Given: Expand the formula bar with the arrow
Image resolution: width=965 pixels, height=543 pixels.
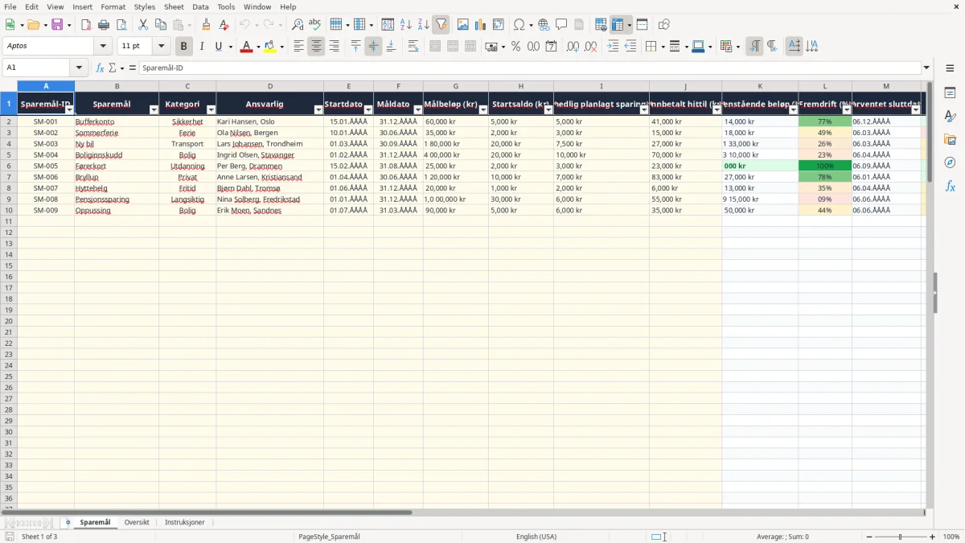Looking at the screenshot, I should click(926, 68).
